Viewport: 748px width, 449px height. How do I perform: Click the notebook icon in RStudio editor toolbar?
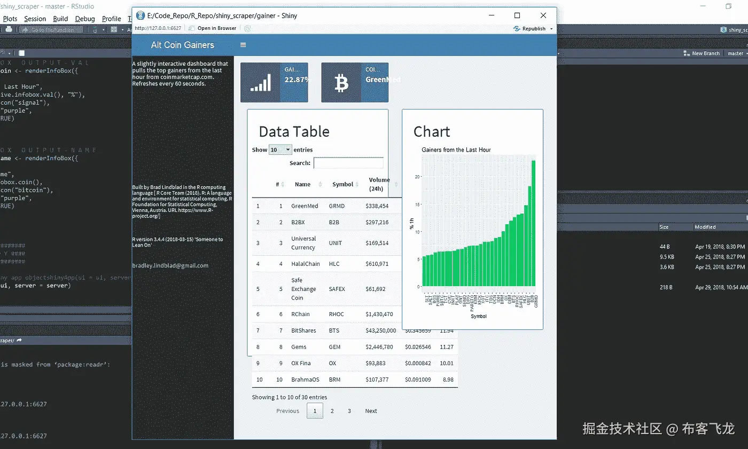pyautogui.click(x=21, y=53)
